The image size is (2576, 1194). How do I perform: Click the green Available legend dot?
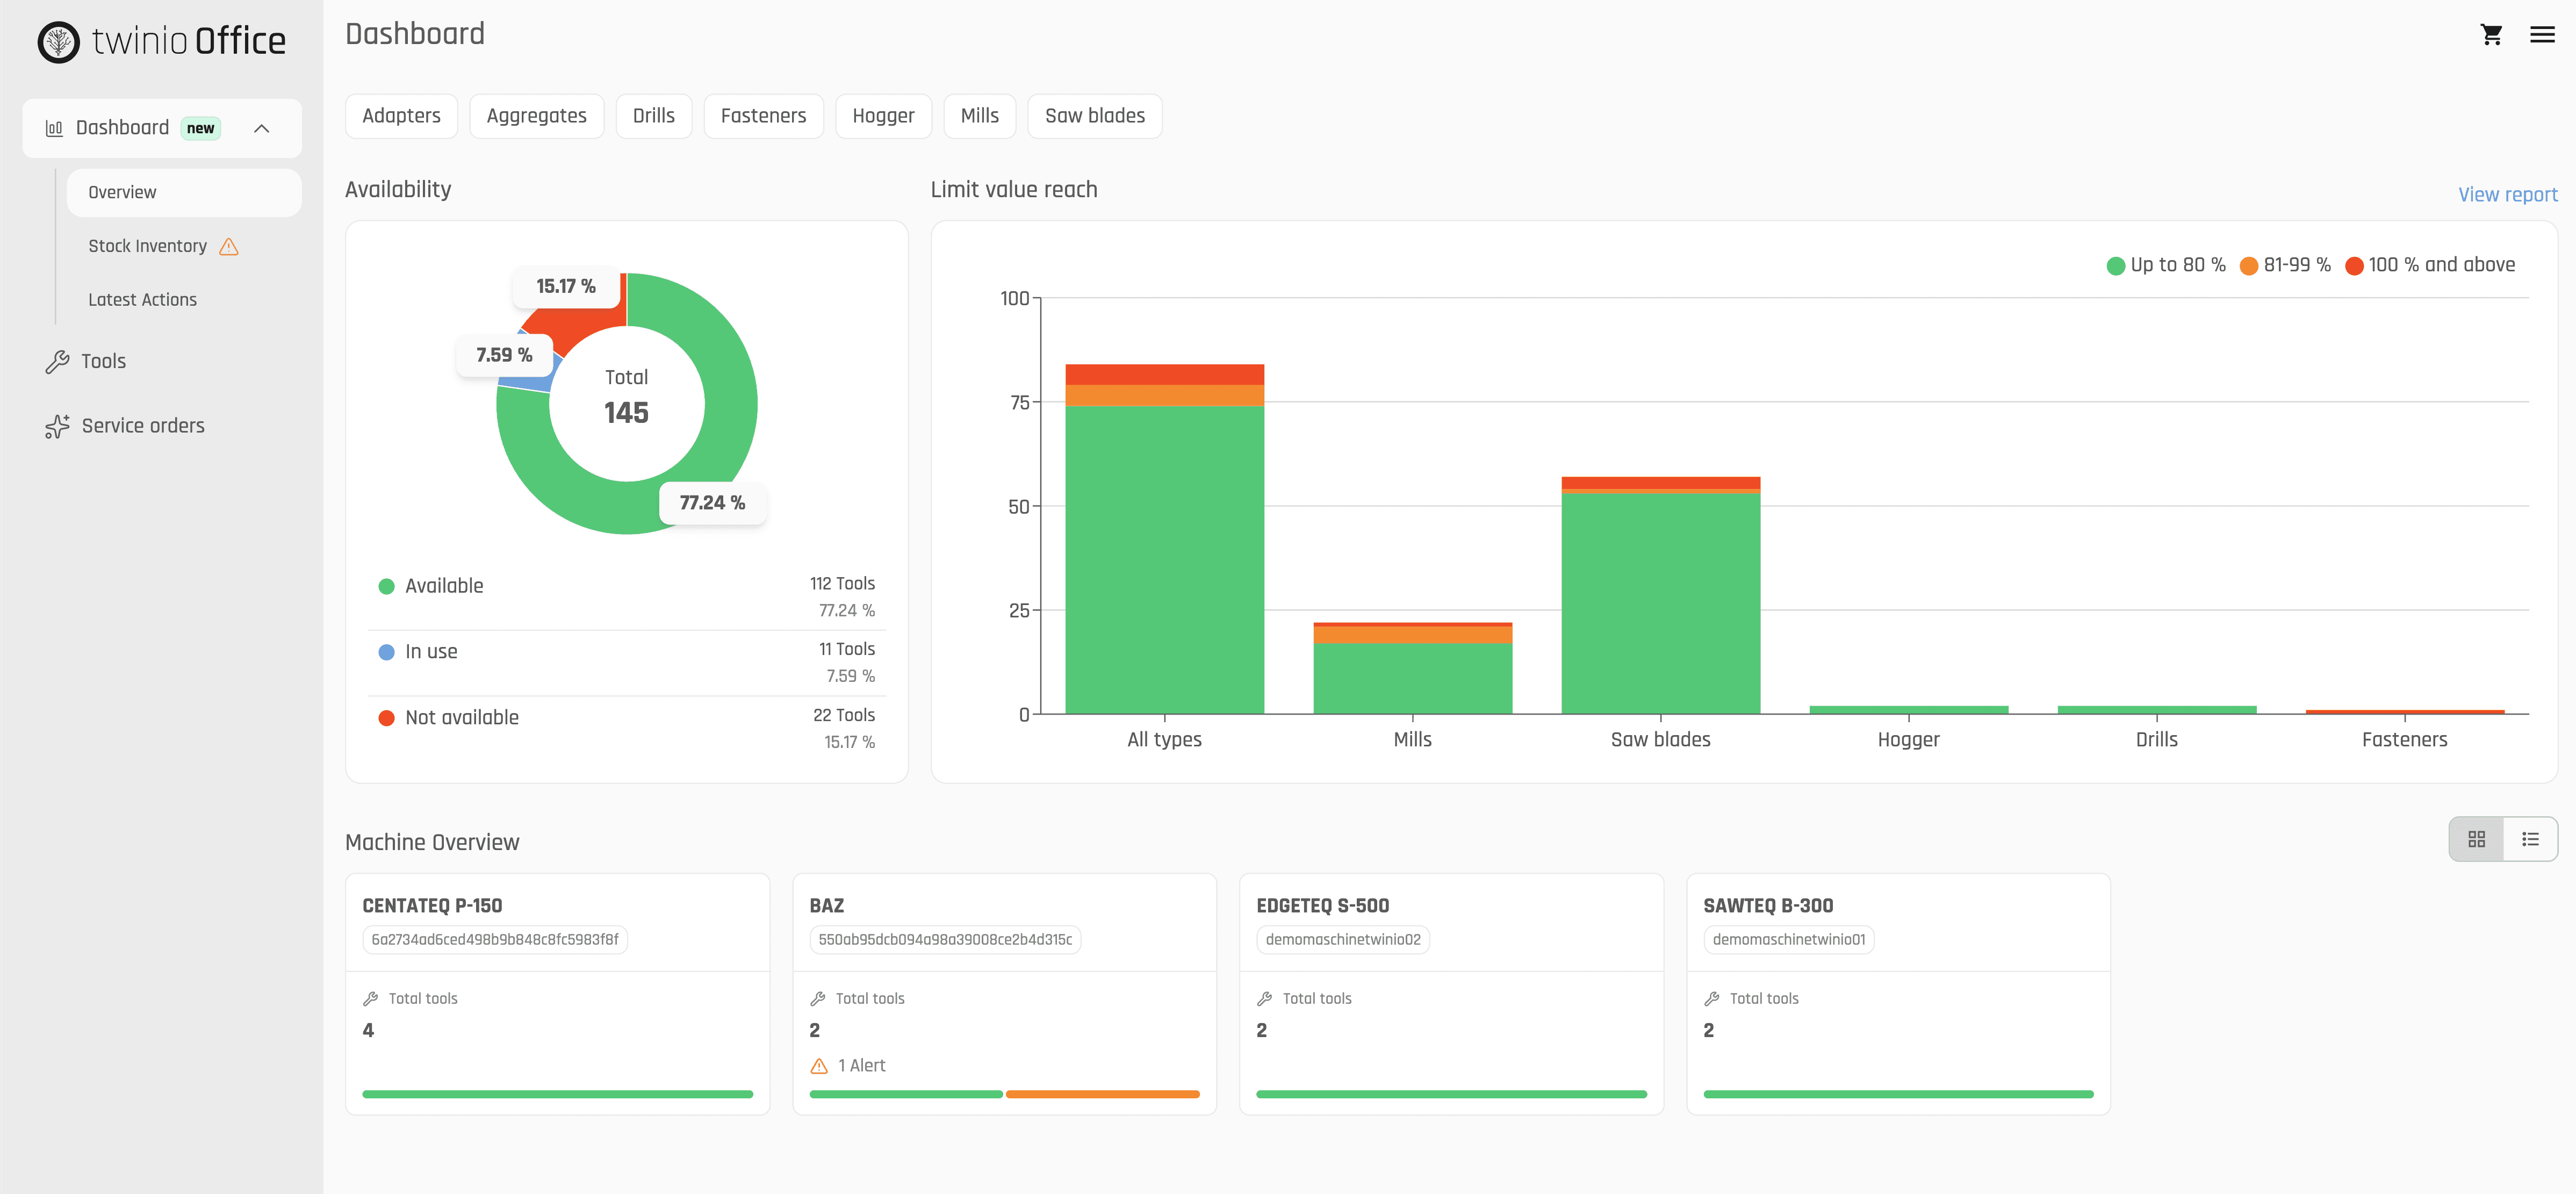pyautogui.click(x=386, y=587)
